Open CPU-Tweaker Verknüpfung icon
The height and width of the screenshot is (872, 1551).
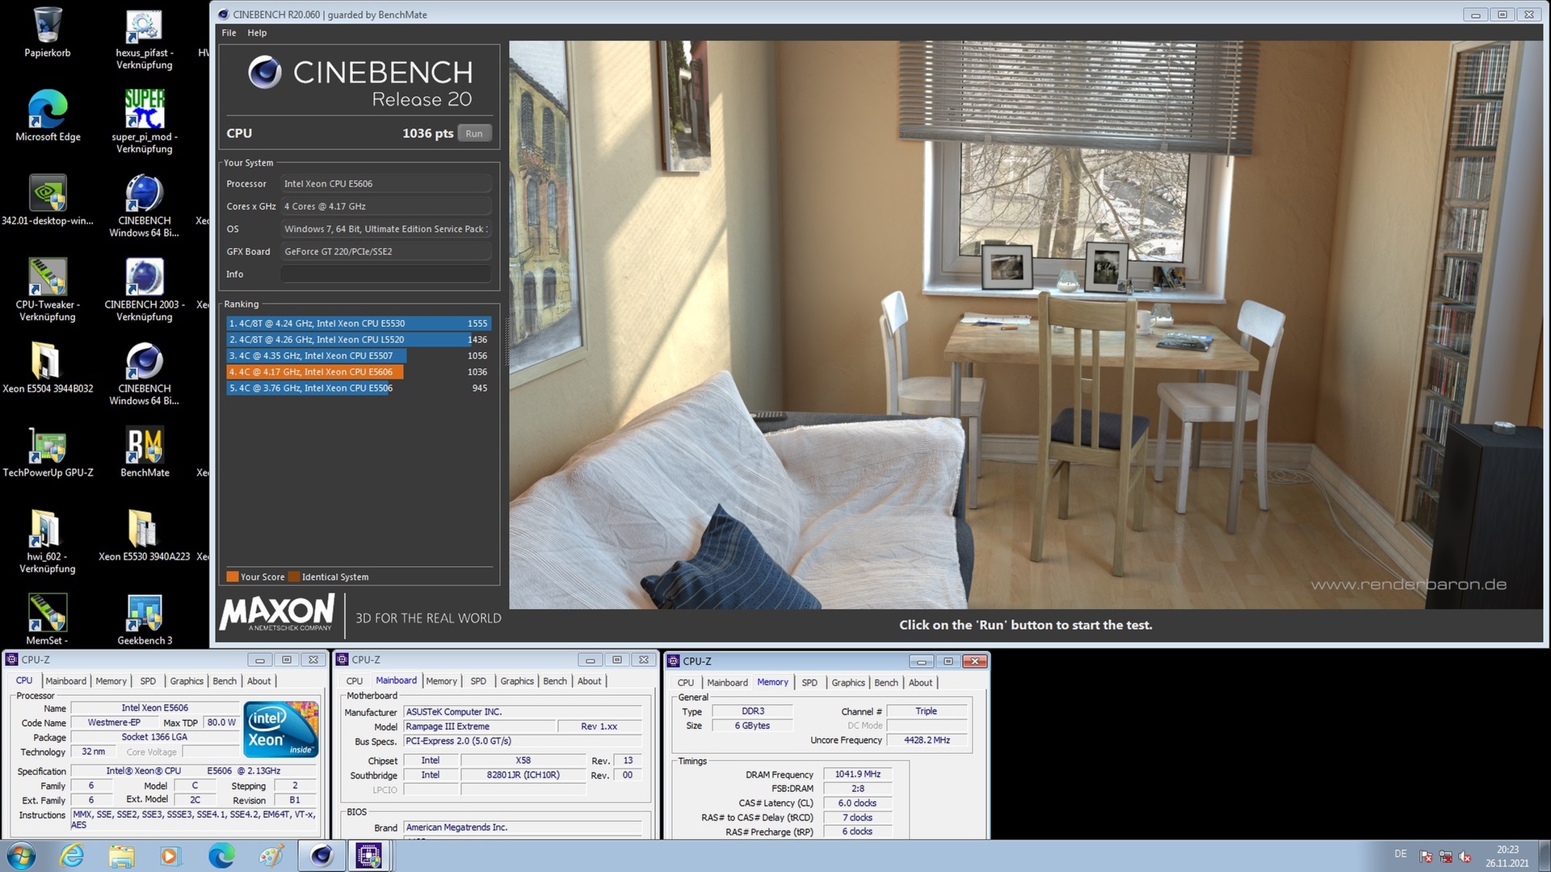[48, 289]
